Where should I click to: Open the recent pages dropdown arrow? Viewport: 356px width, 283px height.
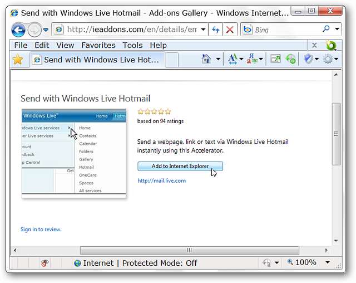click(46, 30)
